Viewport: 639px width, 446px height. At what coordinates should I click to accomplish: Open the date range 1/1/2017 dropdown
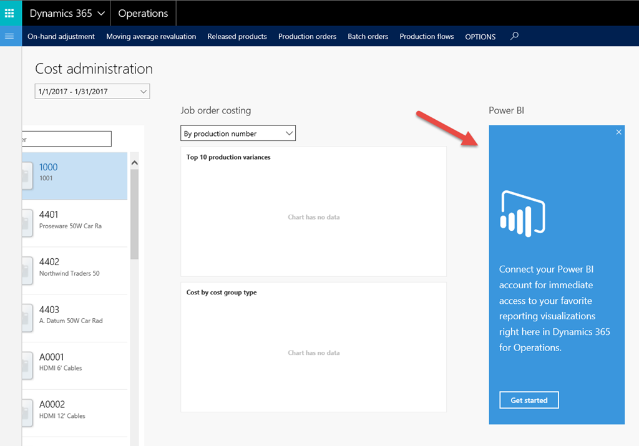tap(92, 91)
